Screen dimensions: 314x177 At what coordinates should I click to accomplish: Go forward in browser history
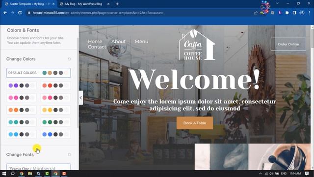(x=13, y=13)
